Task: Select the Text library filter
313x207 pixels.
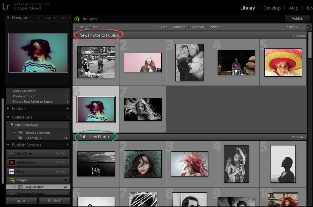Action: click(164, 27)
